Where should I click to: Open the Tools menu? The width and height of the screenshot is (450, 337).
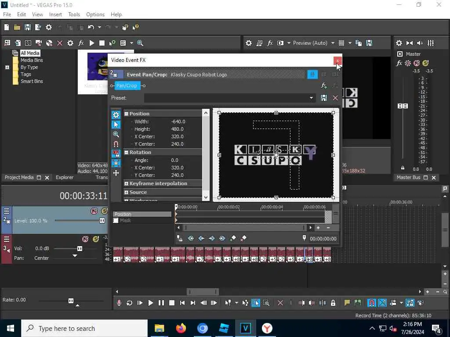click(x=74, y=14)
